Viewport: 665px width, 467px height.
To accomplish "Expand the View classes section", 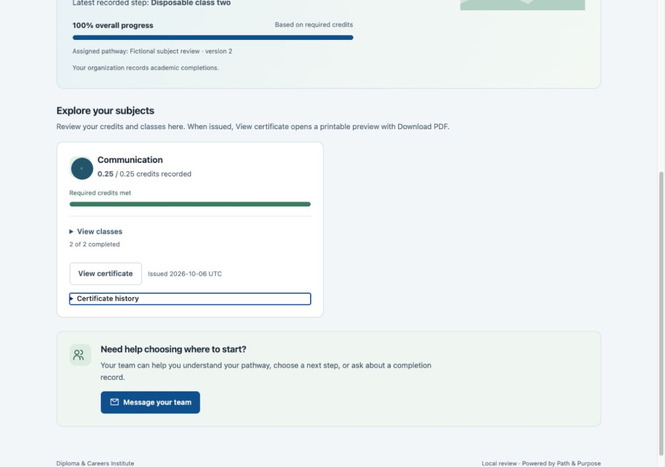I will coord(96,231).
